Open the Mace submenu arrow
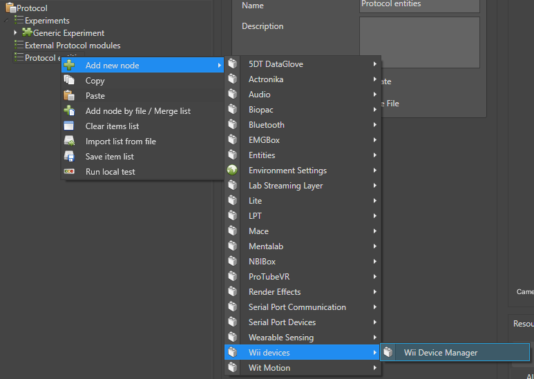 point(374,231)
